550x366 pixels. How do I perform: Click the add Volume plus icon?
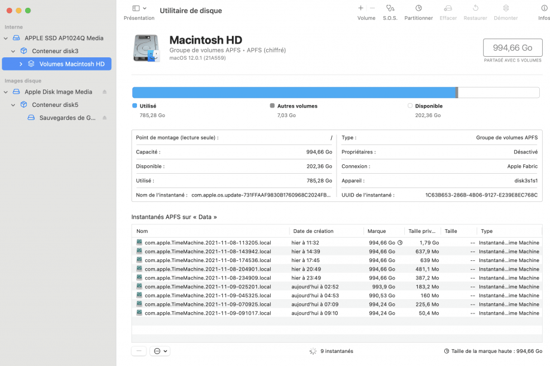tap(360, 8)
